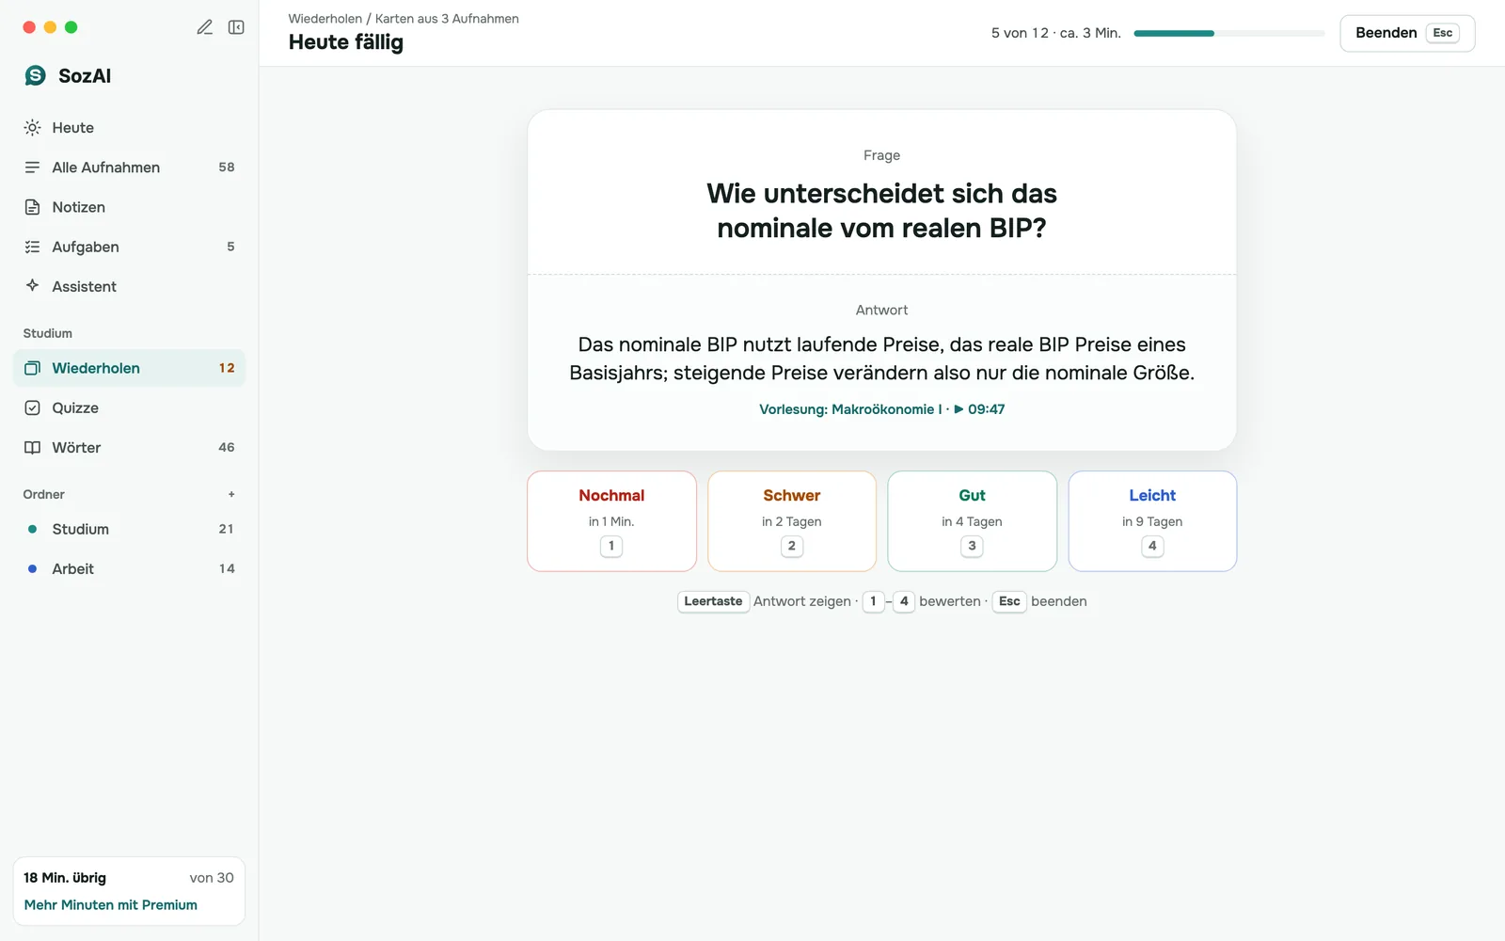Click the 18 Min. übrig text
1505x941 pixels.
click(x=65, y=877)
